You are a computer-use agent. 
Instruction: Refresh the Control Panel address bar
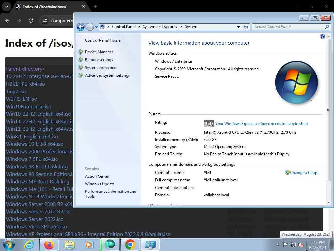pos(246,27)
